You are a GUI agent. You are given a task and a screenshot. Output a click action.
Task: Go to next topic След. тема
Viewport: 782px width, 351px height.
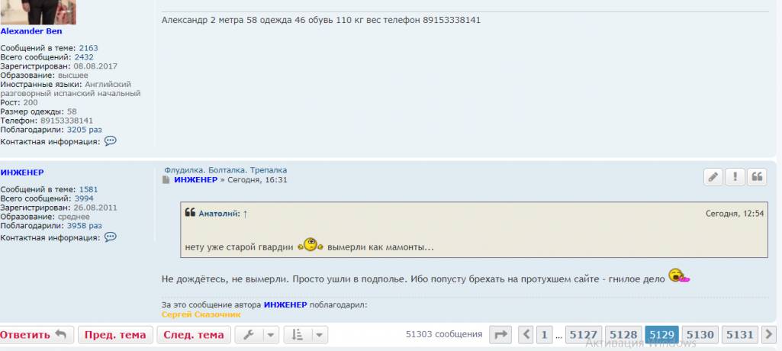click(x=194, y=335)
